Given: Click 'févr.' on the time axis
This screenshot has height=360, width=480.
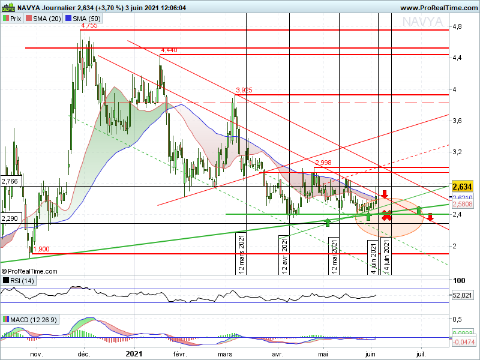Looking at the screenshot, I should 180,354.
